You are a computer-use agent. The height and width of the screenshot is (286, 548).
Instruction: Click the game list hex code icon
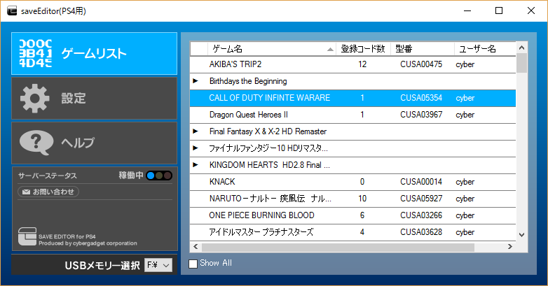[34, 53]
